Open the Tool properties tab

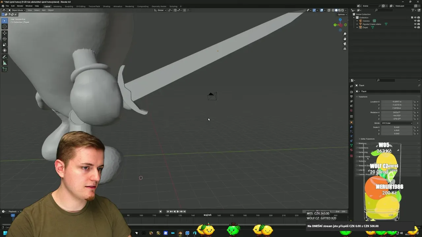click(351, 86)
